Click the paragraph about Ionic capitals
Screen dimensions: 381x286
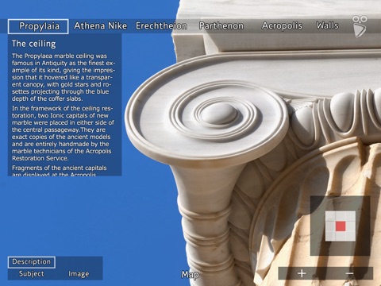(63, 133)
